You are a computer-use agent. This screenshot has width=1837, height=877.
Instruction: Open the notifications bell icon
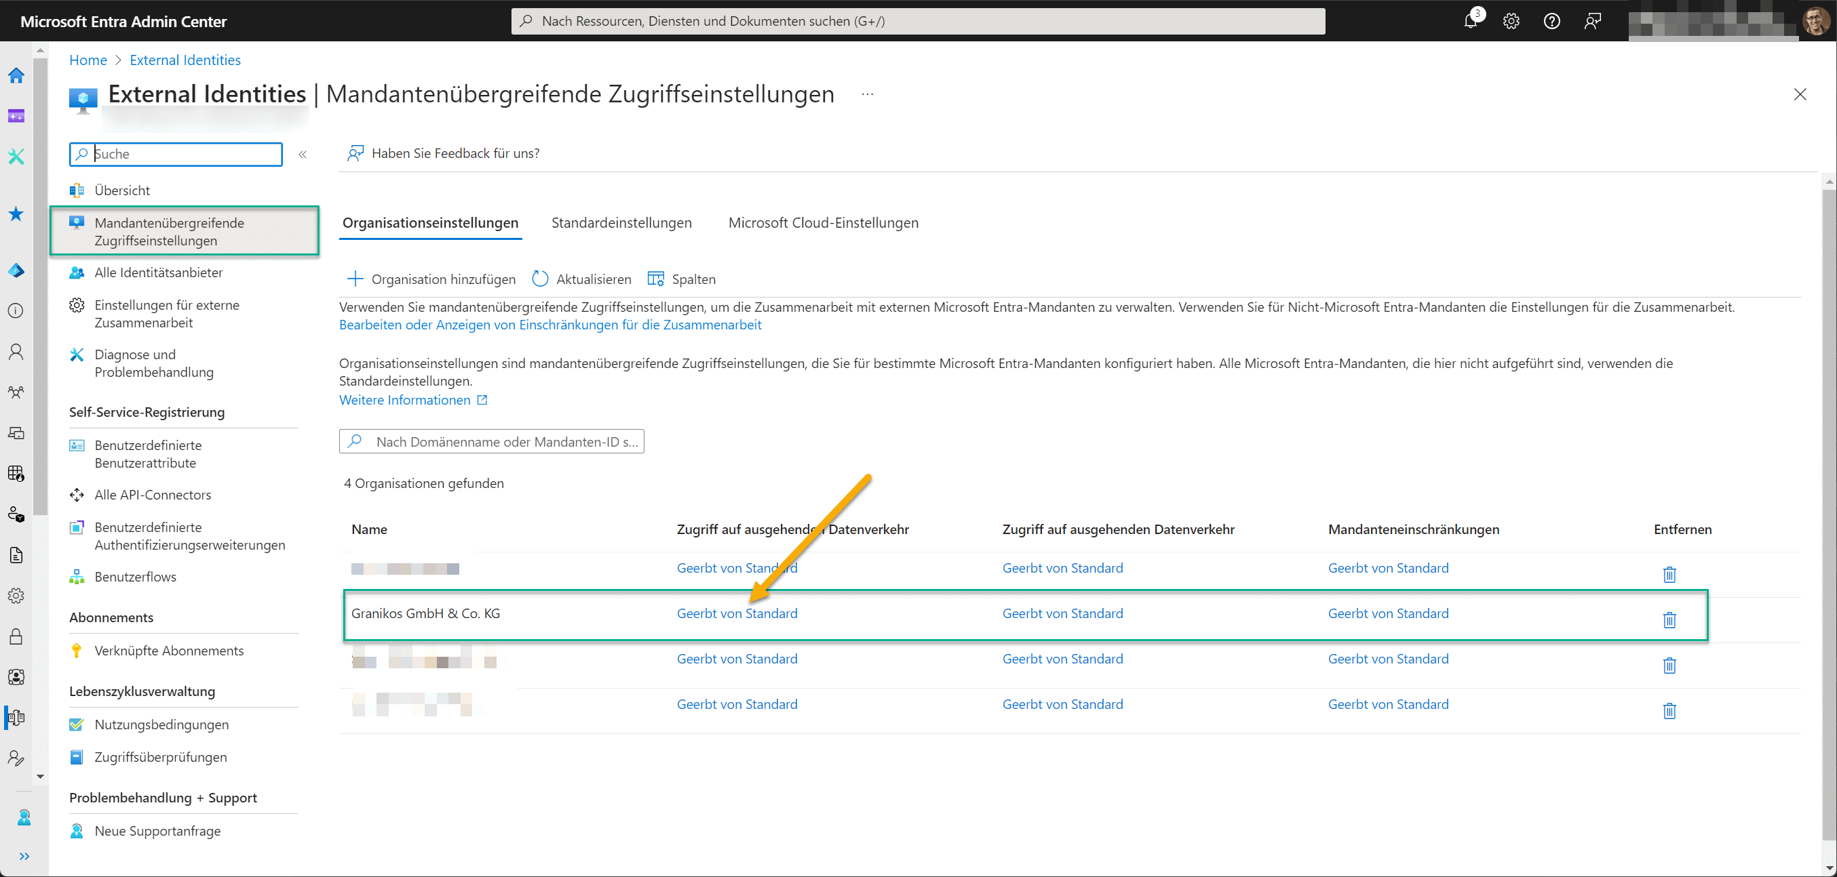(x=1471, y=20)
